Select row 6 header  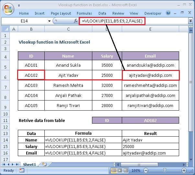point(6,75)
